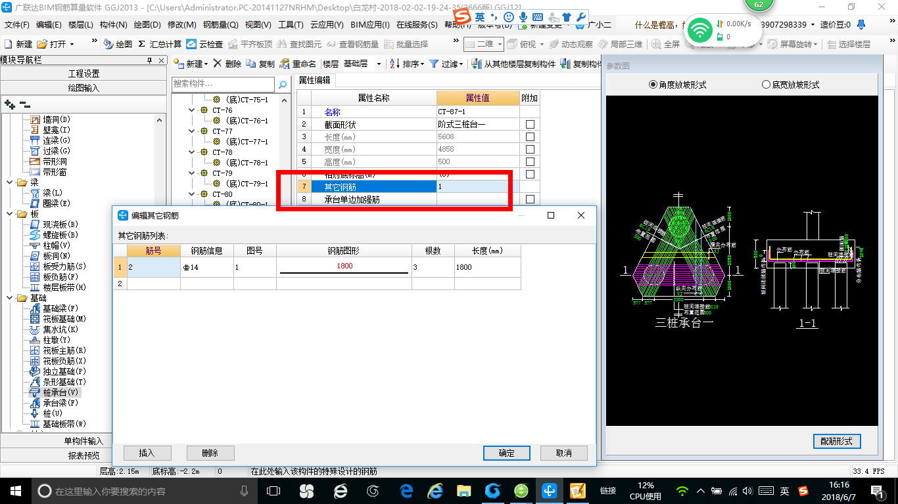Click 删除 in the component list toolbar

227,64
